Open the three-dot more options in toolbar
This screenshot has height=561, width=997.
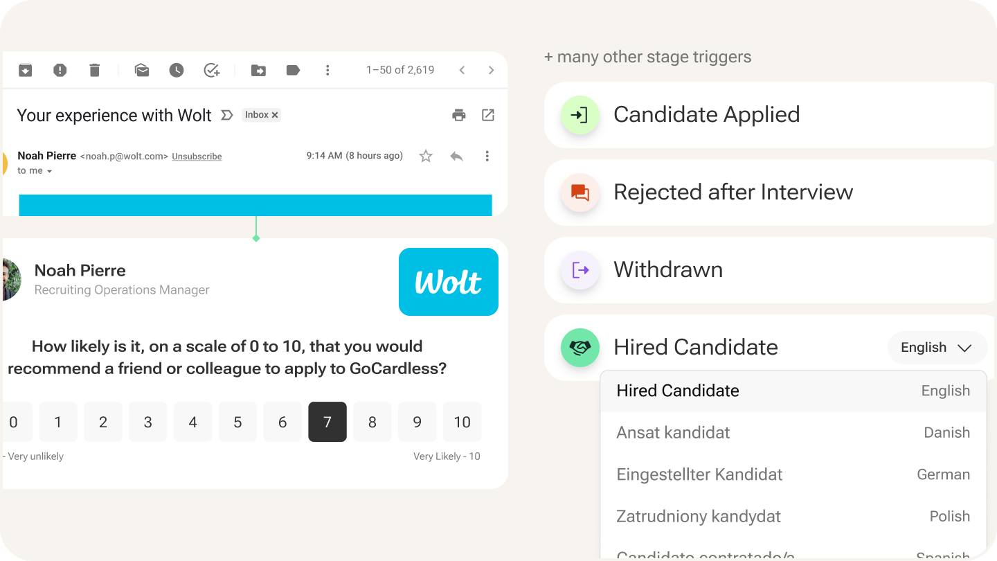327,70
